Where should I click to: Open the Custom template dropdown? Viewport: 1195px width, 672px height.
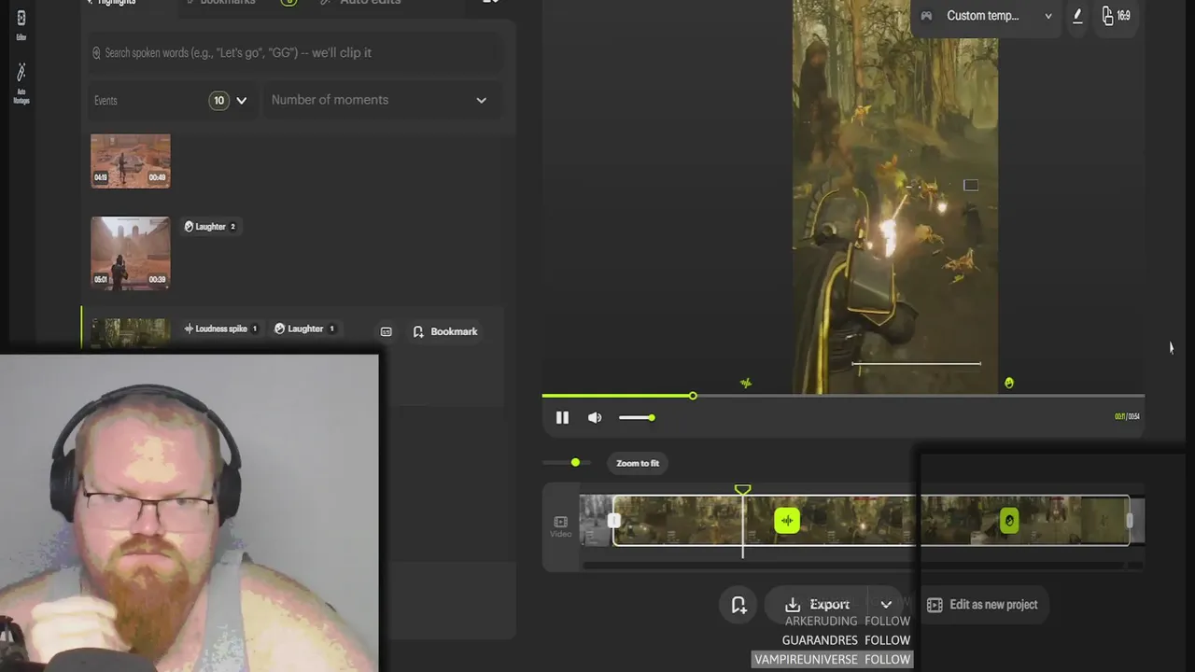988,16
